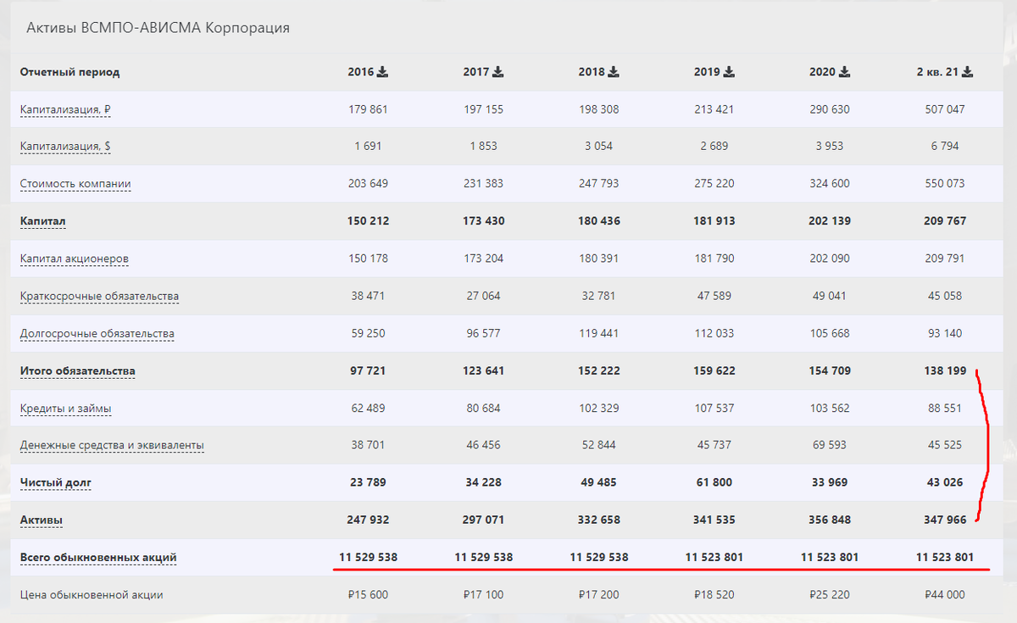The height and width of the screenshot is (623, 1017).
Task: Click the Капитал акционеров link
Action: [x=75, y=259]
